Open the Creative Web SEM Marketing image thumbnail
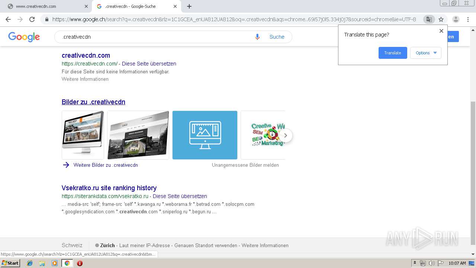Viewport: 476px width, 268px height. 263,135
